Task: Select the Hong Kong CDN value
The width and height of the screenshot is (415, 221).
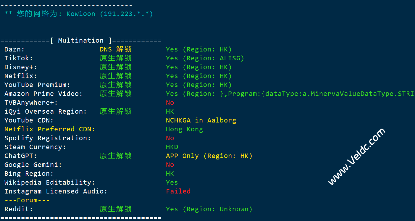Action: 185,129
